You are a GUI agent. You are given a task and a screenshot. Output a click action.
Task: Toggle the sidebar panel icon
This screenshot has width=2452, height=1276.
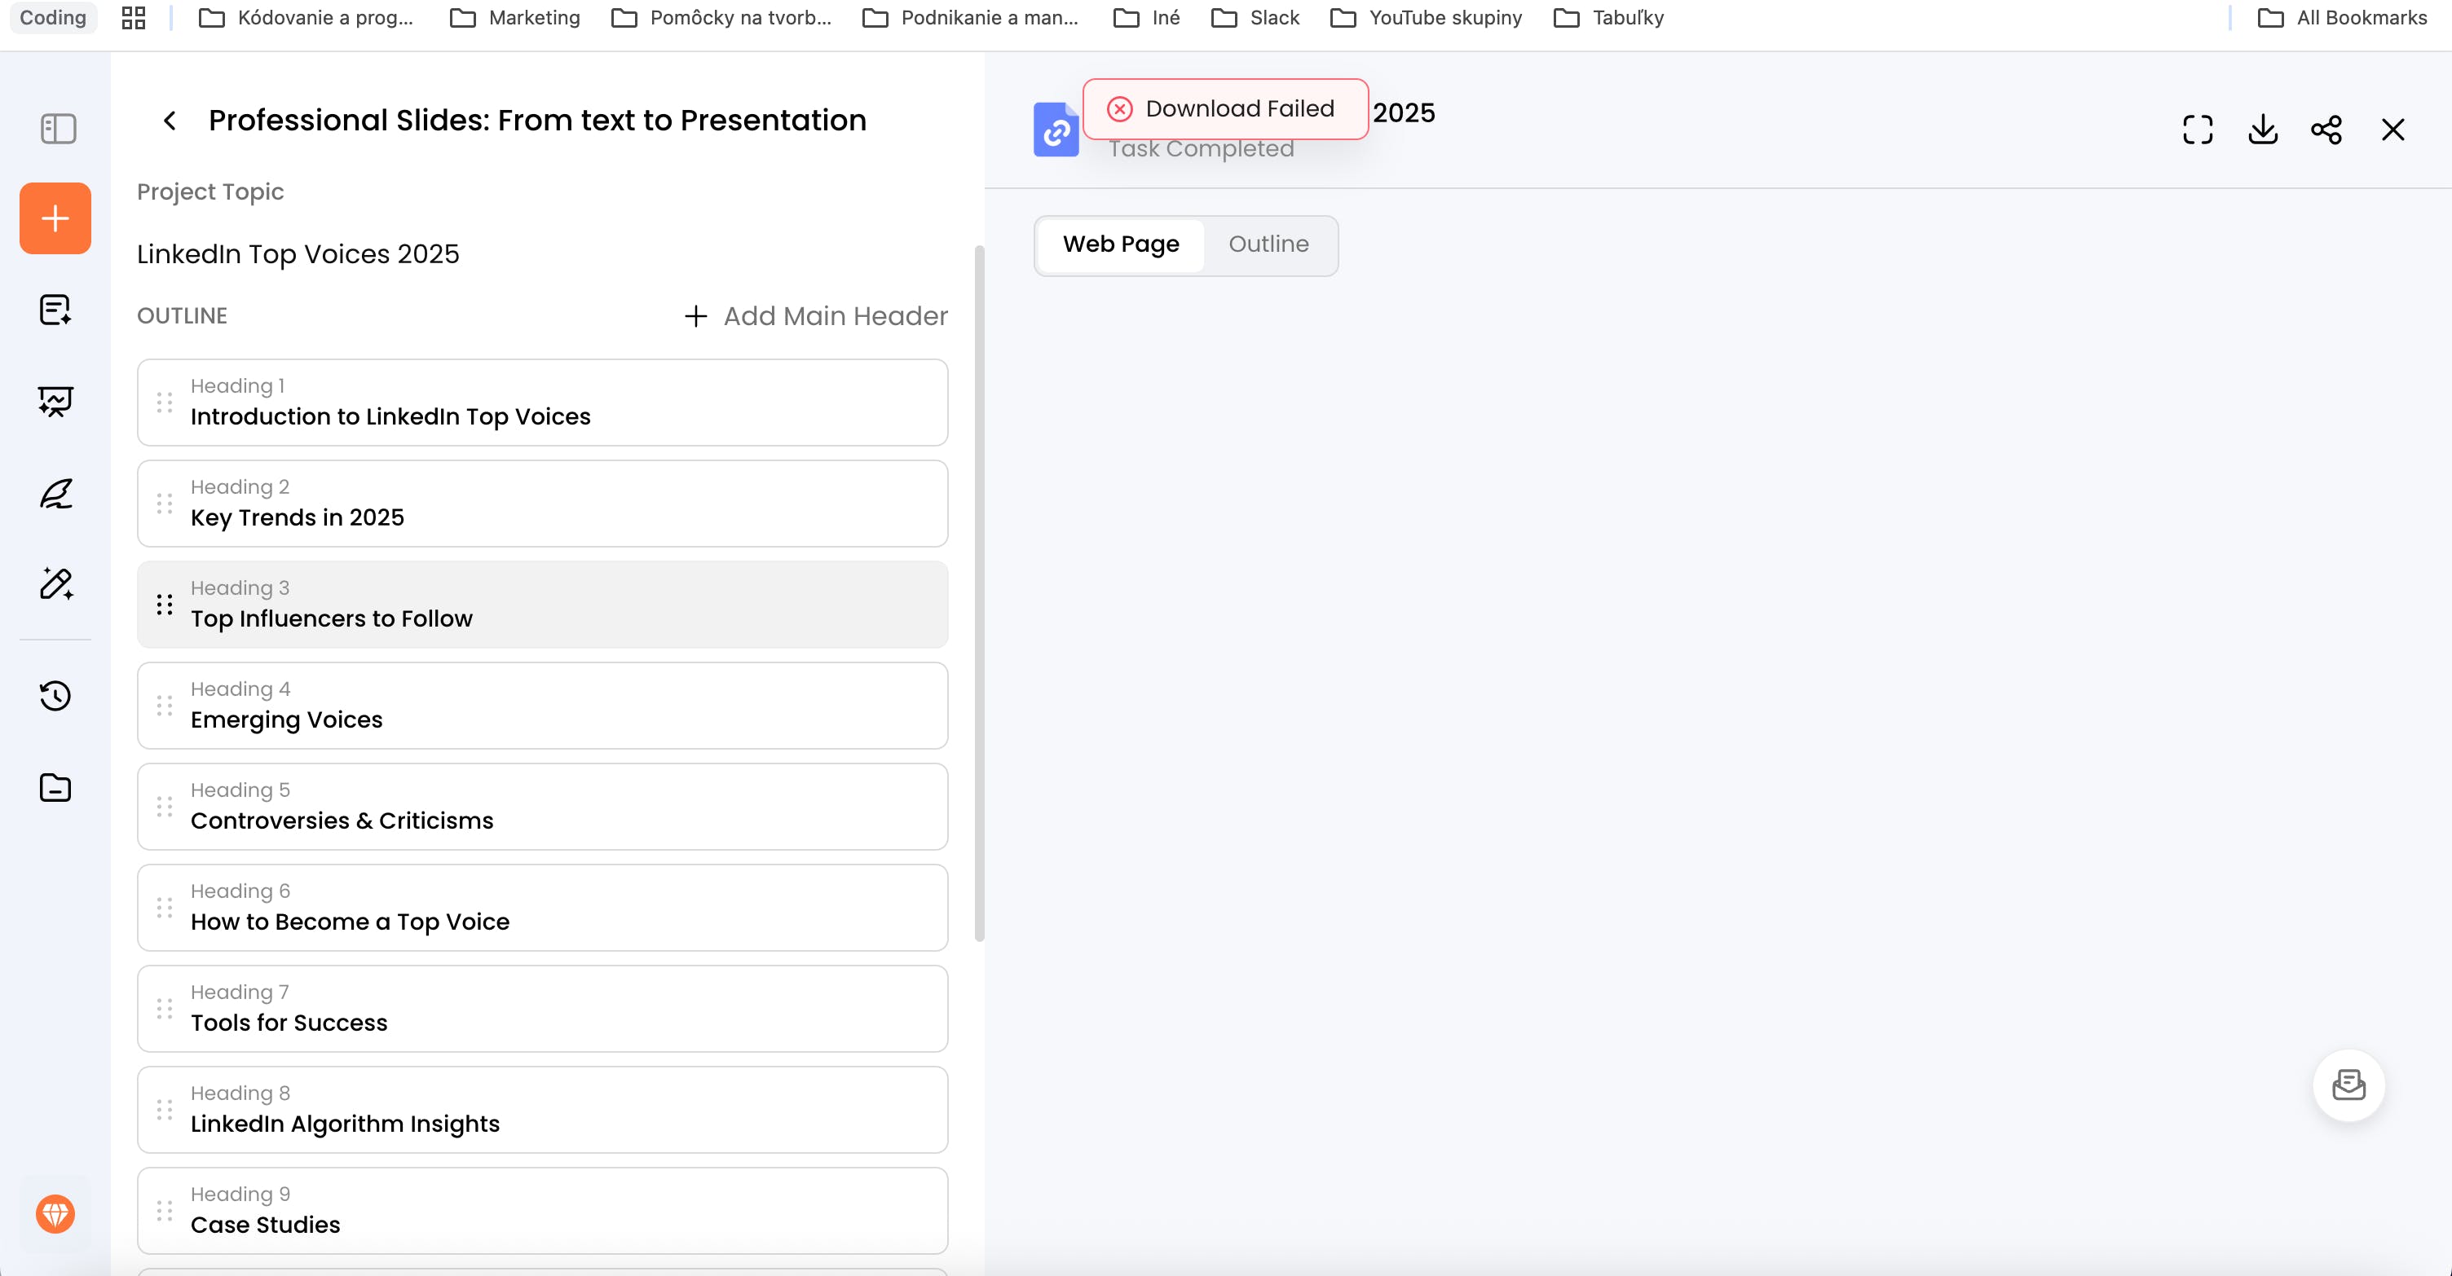tap(58, 129)
